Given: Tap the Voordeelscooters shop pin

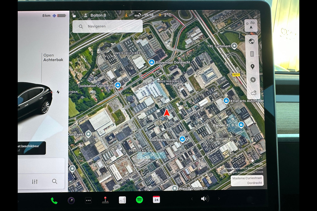Looking at the screenshot, I should tap(182, 139).
